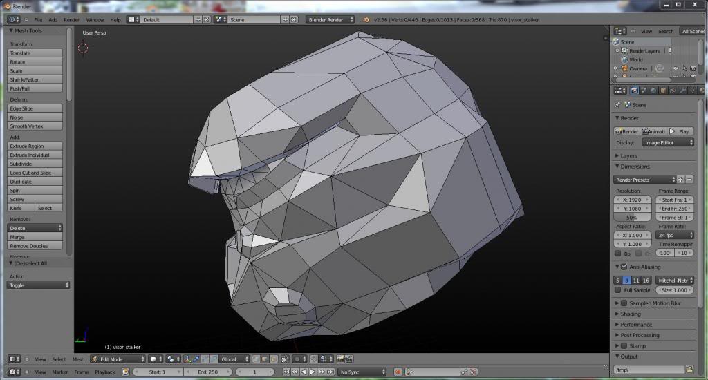Toggle automatic keyframe record button
Image resolution: width=708 pixels, height=380 pixels.
tap(398, 372)
